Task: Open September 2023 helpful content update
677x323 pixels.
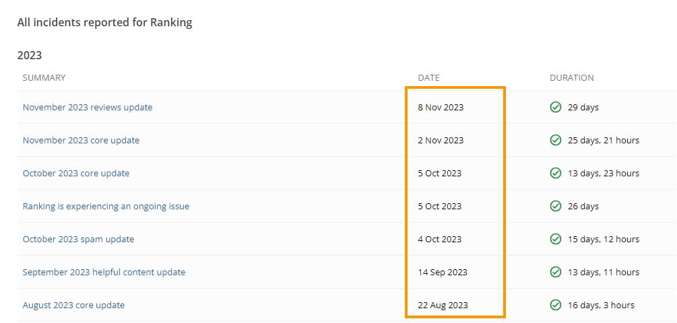Action: 104,272
